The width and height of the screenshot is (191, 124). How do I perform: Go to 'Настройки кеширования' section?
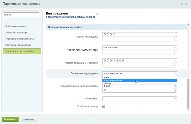(x=18, y=45)
